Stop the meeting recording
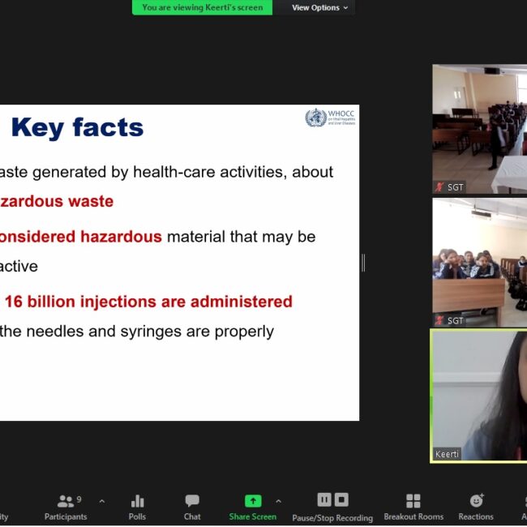 [341, 499]
